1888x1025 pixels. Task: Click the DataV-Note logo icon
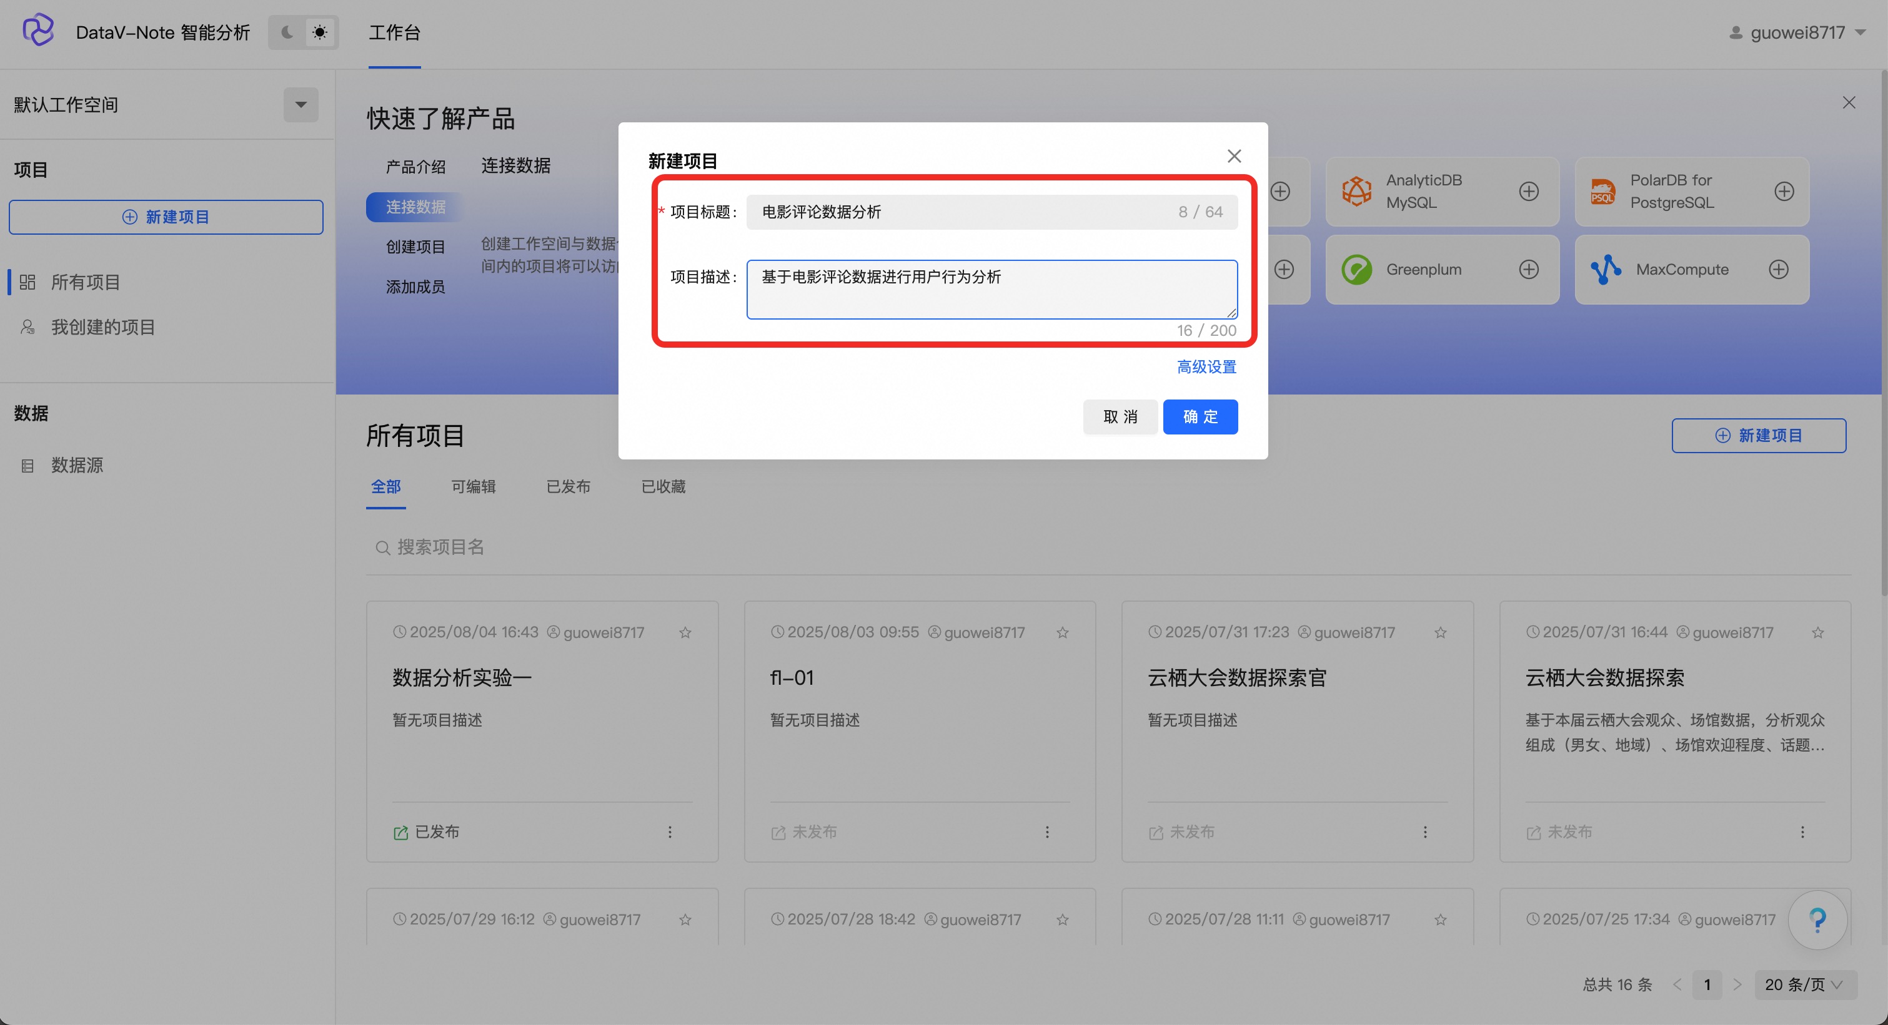pos(38,31)
